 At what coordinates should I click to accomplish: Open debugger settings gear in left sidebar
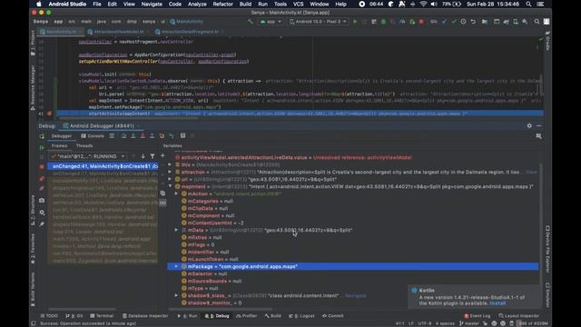(x=42, y=213)
